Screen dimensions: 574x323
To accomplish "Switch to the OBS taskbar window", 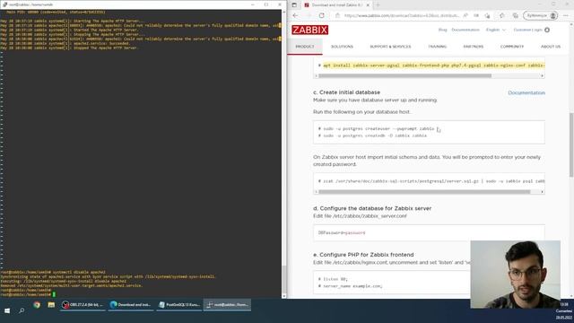I will [x=83, y=305].
